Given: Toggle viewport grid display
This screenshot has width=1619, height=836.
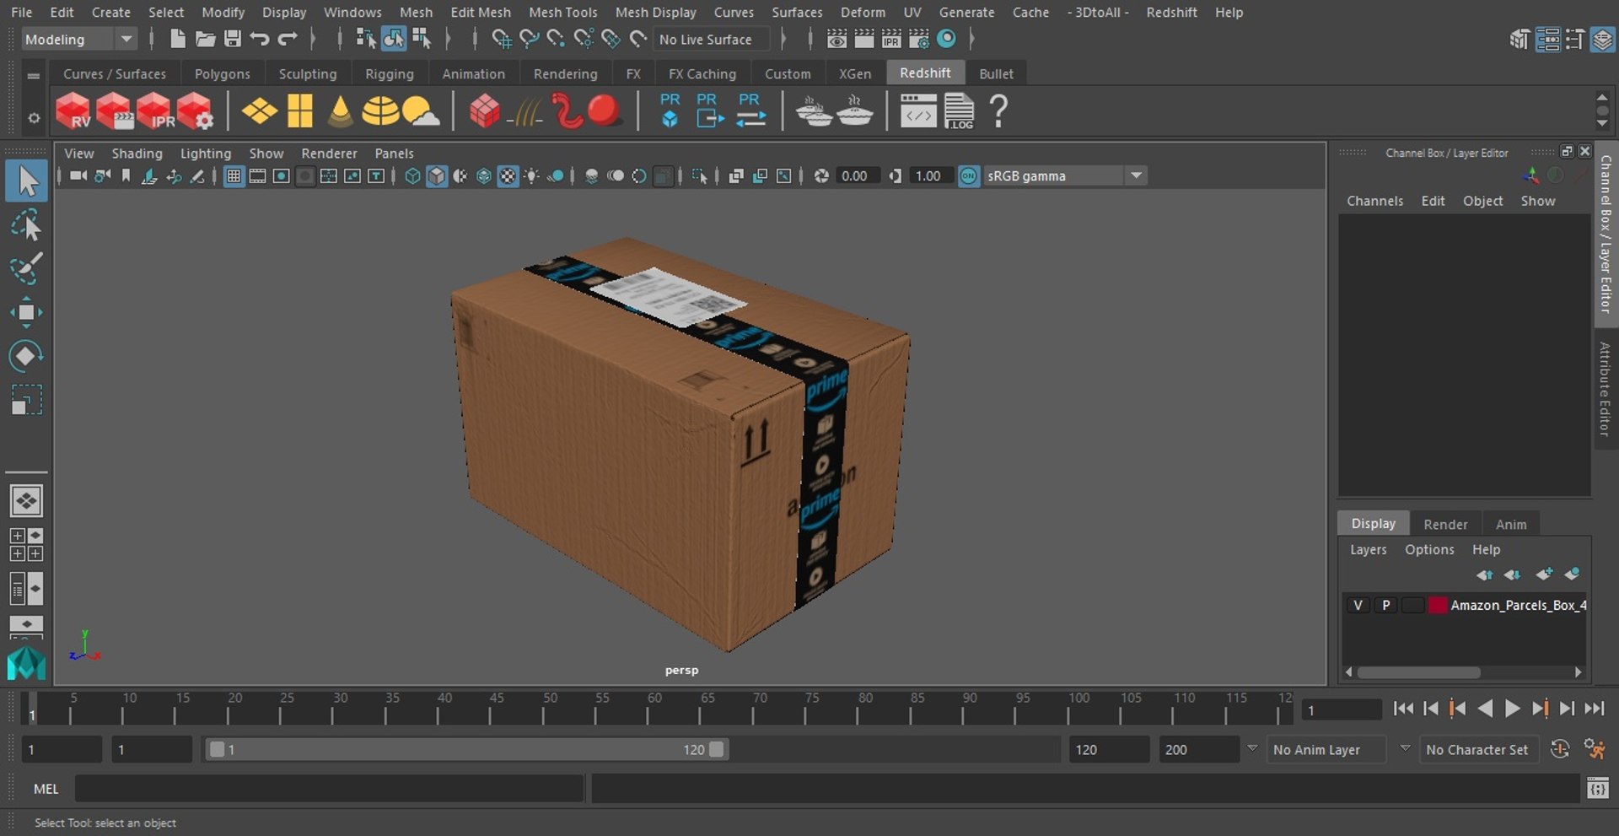Looking at the screenshot, I should pyautogui.click(x=234, y=175).
